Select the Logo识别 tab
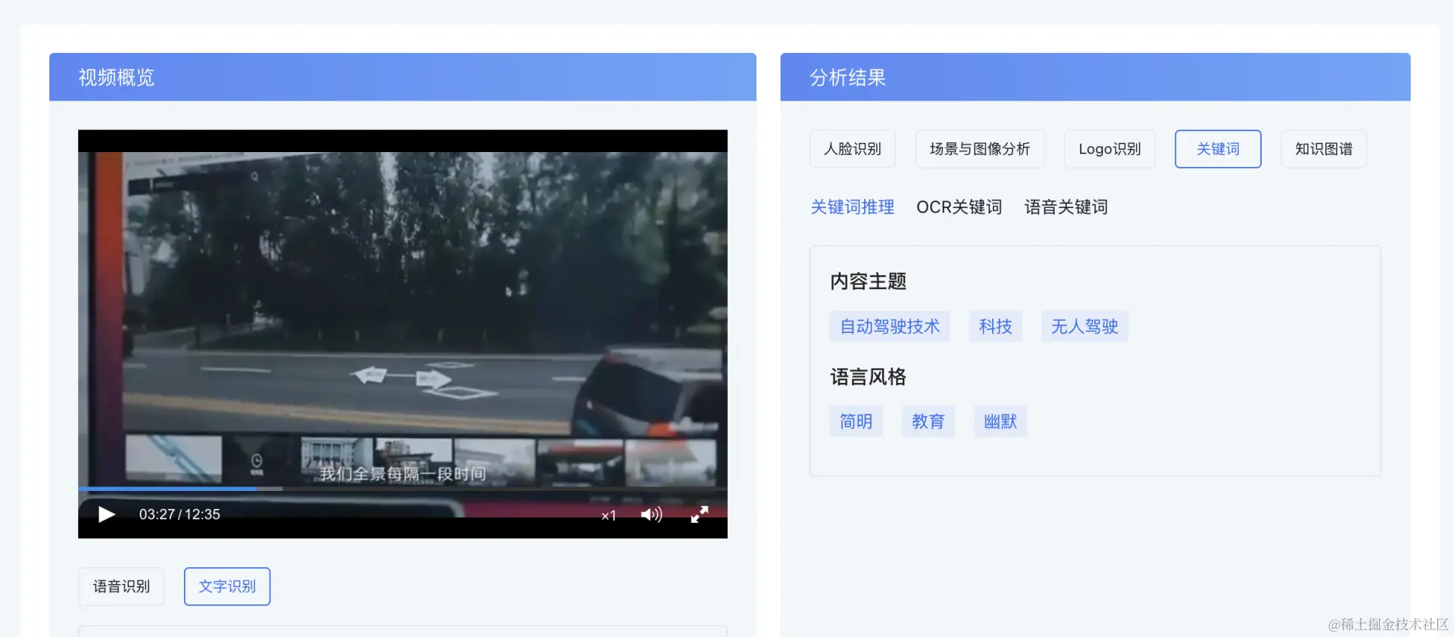The height and width of the screenshot is (637, 1454). [x=1109, y=149]
